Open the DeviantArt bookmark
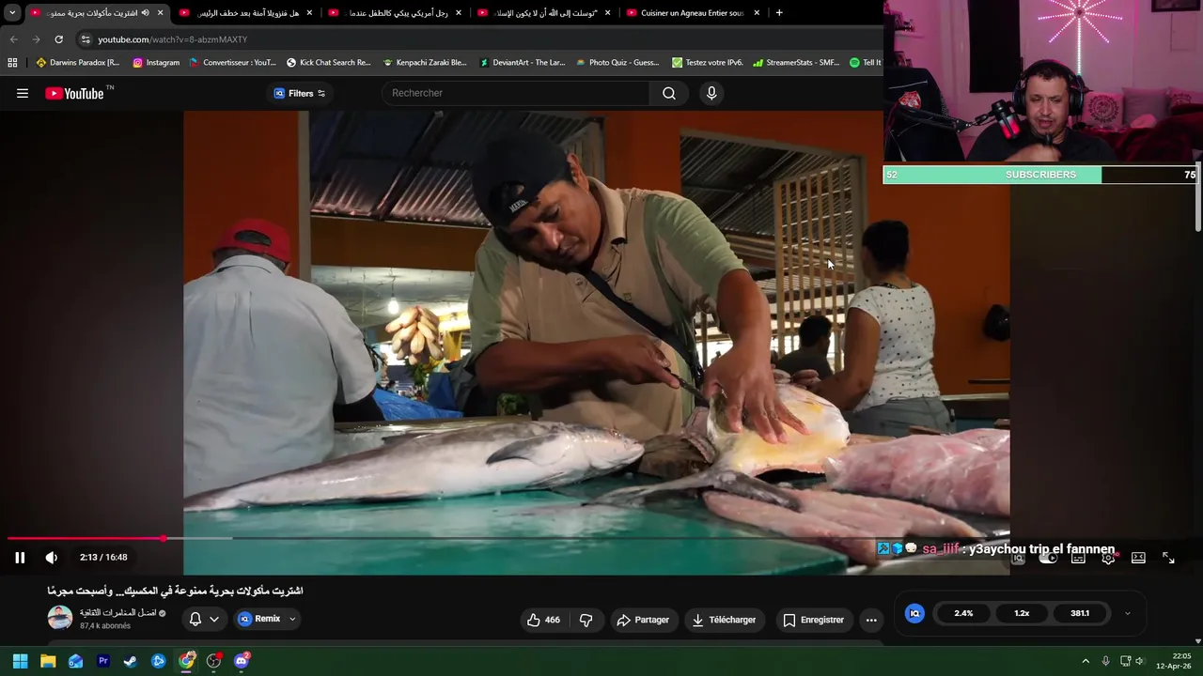The width and height of the screenshot is (1203, 676). [523, 63]
